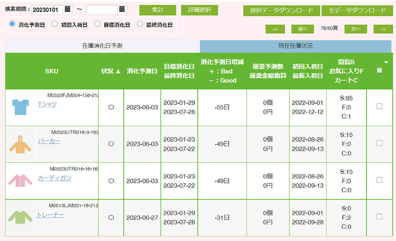This screenshot has height=241, width=396.
Task: Click the end date input field
Action: (x=101, y=10)
